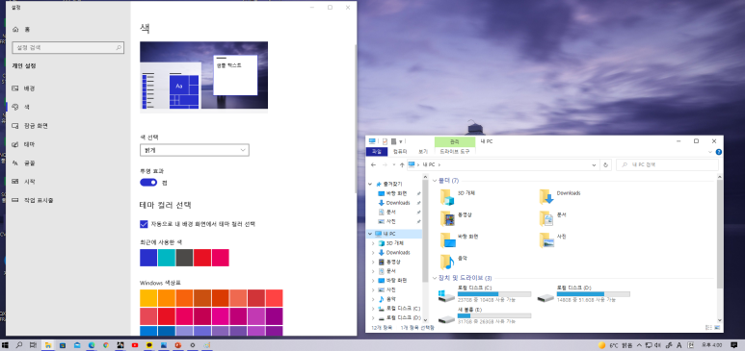Viewport: 745px width, 351px height.
Task: Click Explorer's Forward arrow
Action: tap(385, 164)
